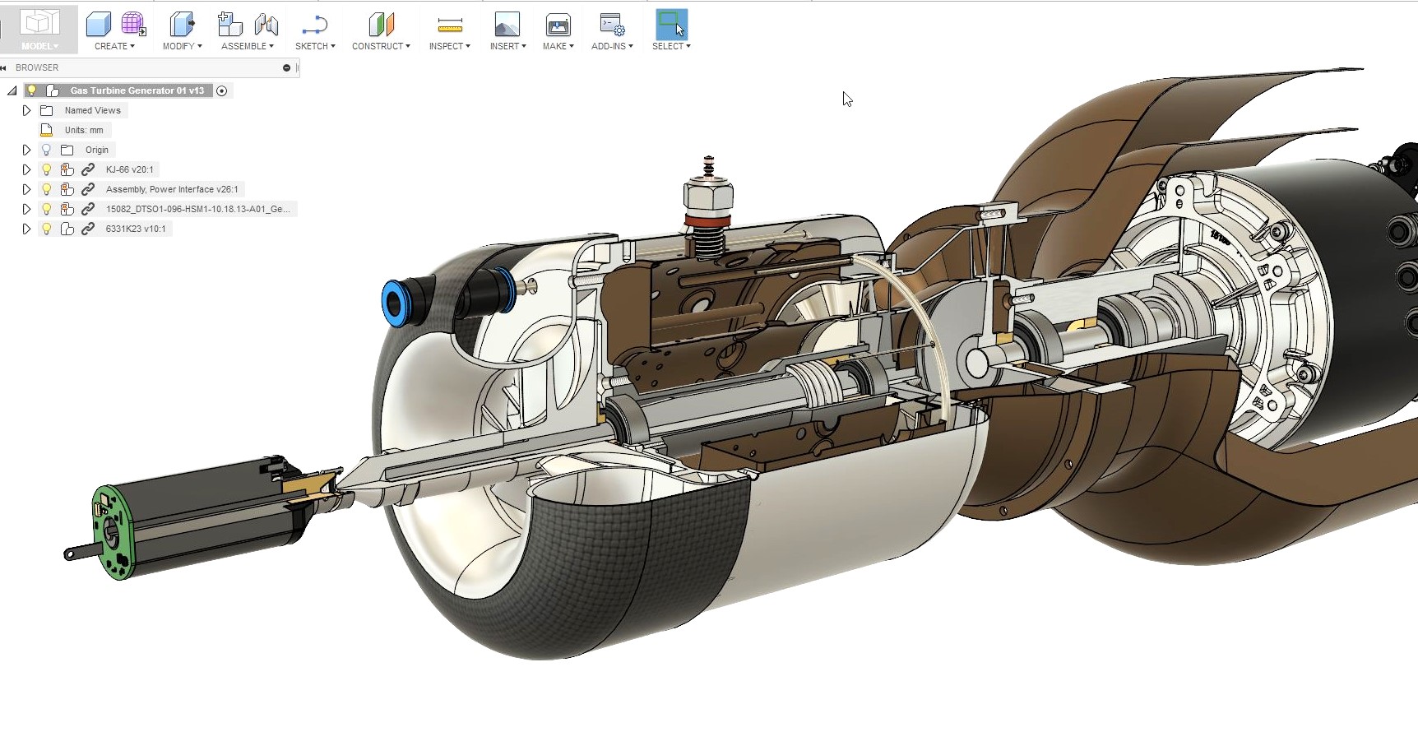Select the Press Pull modify icon

182,25
